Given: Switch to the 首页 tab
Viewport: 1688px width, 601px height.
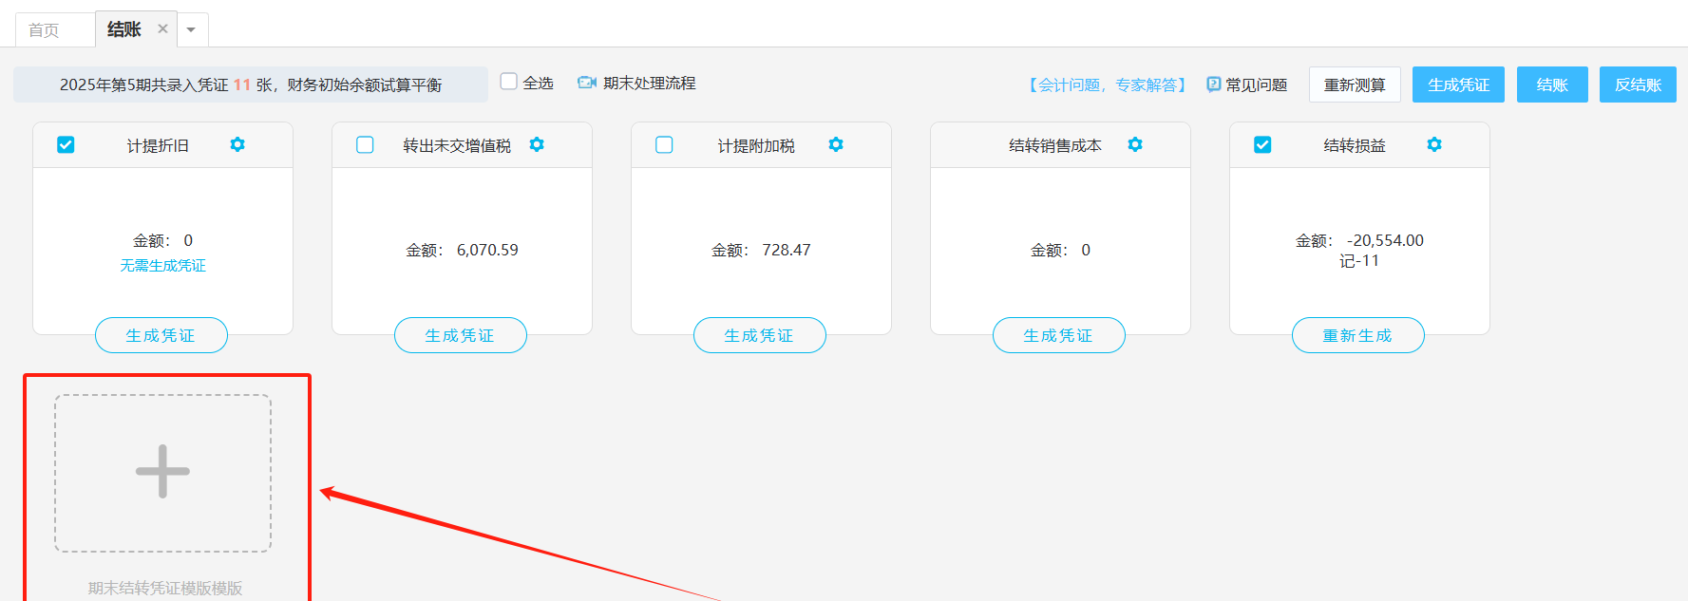Looking at the screenshot, I should pyautogui.click(x=44, y=29).
